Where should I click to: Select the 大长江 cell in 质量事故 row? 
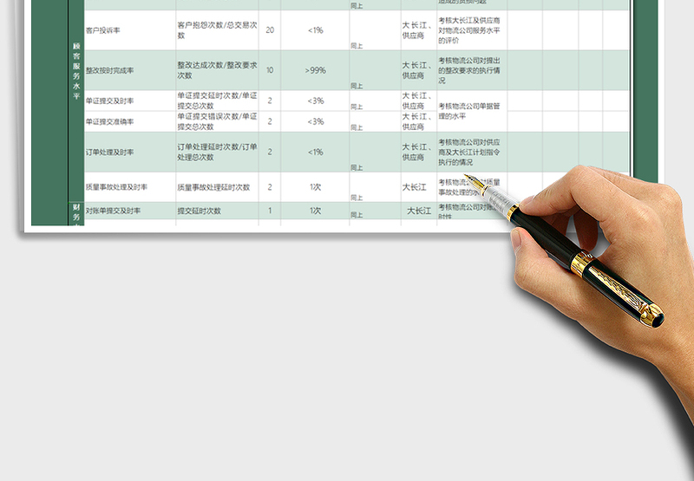click(x=417, y=187)
